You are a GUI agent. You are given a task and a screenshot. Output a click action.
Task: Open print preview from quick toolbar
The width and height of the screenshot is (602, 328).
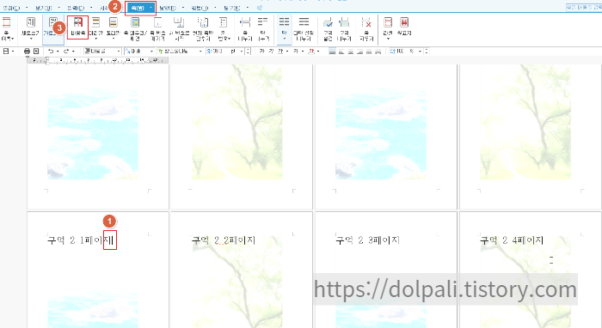[36, 51]
